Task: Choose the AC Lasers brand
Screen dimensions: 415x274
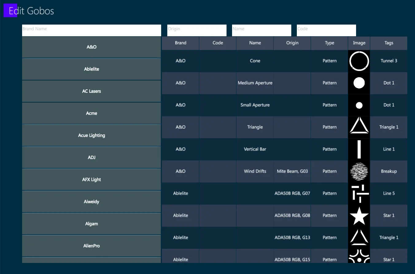Action: 91,92
